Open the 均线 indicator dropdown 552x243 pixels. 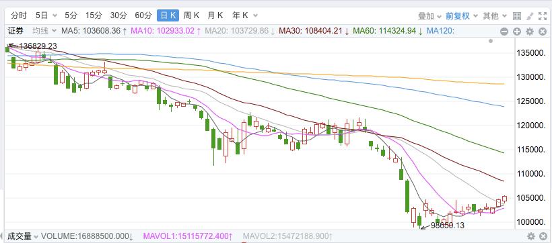(44, 31)
